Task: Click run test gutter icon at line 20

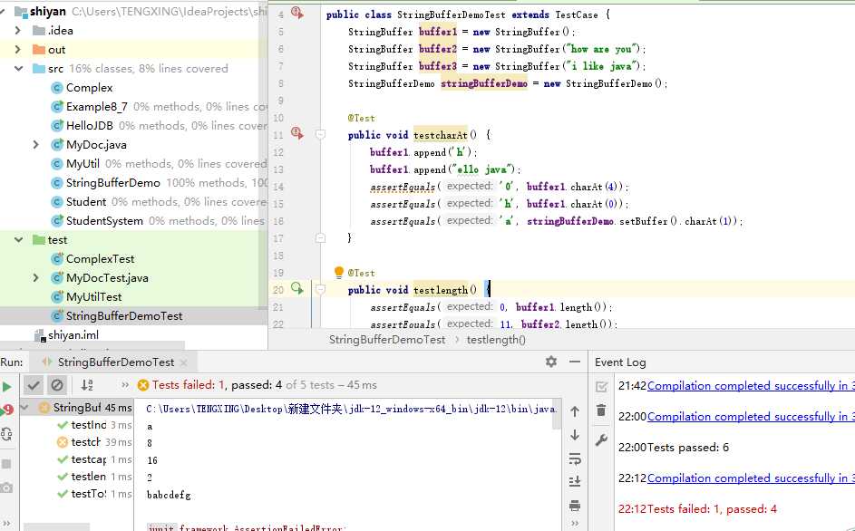Action: [297, 288]
